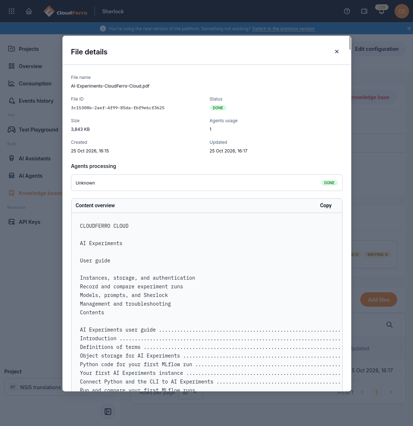Screen dimensions: 413x426
Task: Open the apps grid launcher icon
Action: [x=12, y=11]
